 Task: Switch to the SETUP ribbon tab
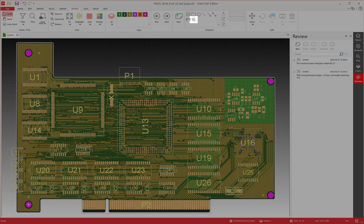96,9
